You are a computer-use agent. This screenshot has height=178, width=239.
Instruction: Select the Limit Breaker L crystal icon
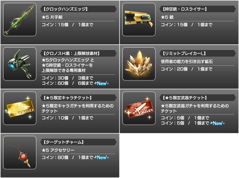tap(139, 64)
